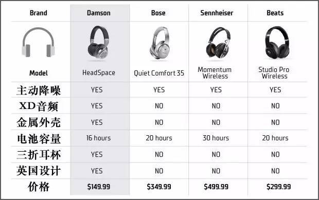Viewport: 319px width, 200px height.
Task: Click the HeadSpace model name
Action: click(x=99, y=73)
